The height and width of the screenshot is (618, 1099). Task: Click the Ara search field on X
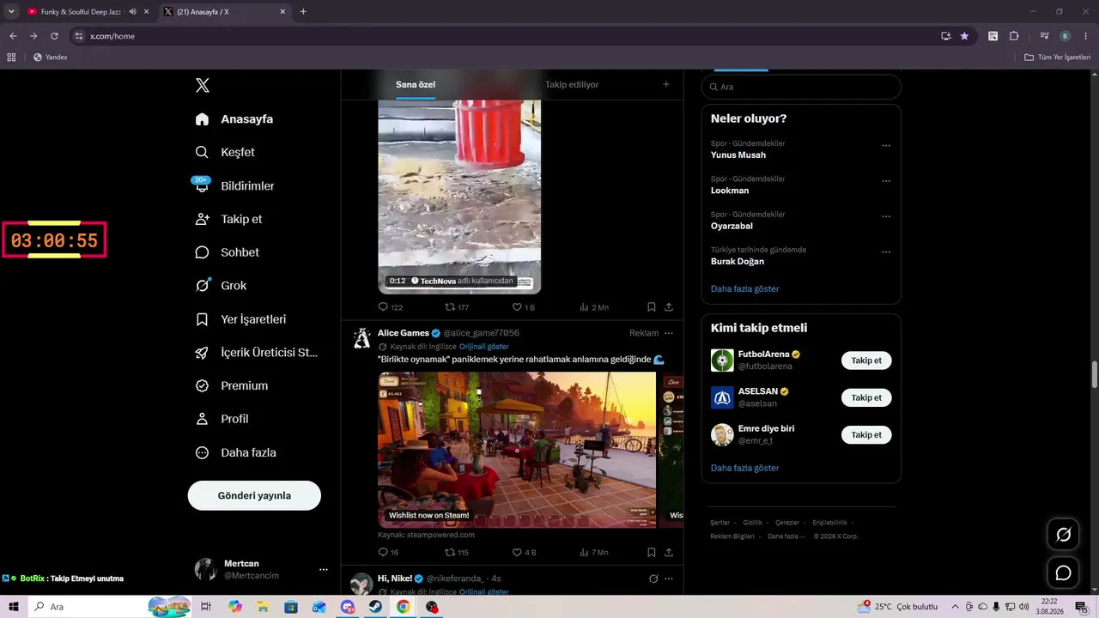pos(801,87)
